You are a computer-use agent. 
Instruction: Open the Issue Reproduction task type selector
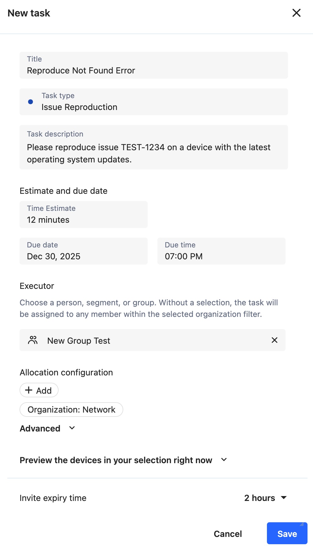[x=153, y=101]
